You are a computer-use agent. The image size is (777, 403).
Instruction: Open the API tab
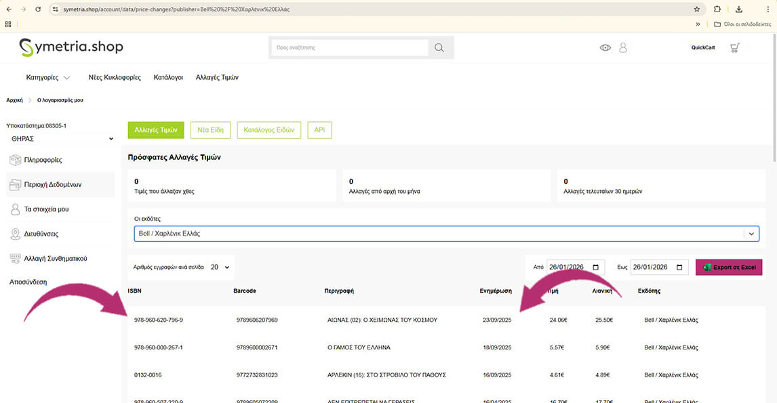tap(319, 130)
